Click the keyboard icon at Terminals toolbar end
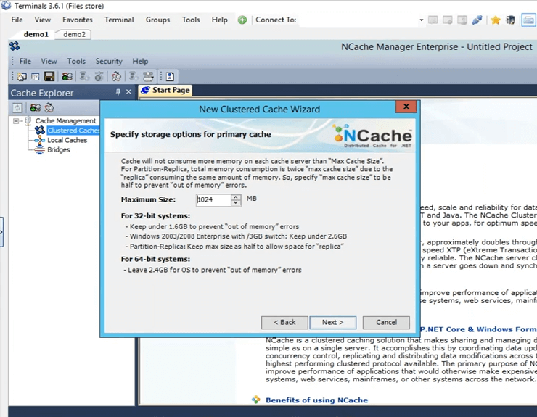Image resolution: width=537 pixels, height=417 pixels. click(x=528, y=20)
